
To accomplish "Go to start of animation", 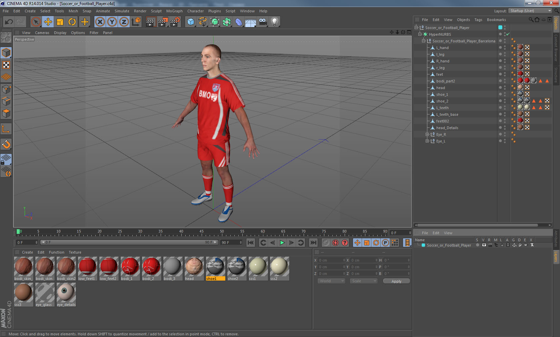I will 251,243.
